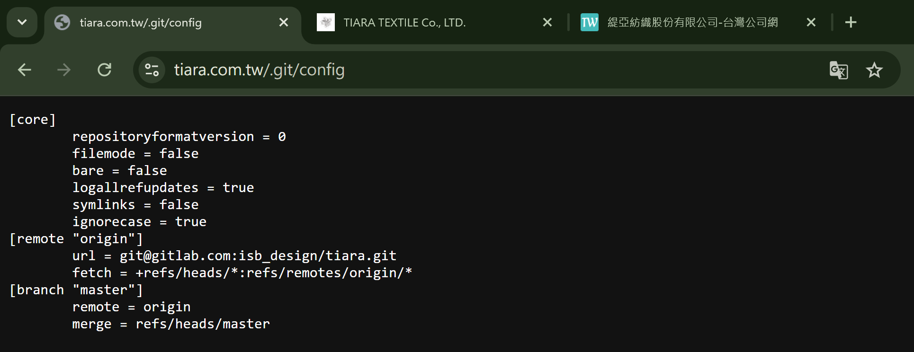914x352 pixels.
Task: Go back to the previous page
Action: pos(25,70)
